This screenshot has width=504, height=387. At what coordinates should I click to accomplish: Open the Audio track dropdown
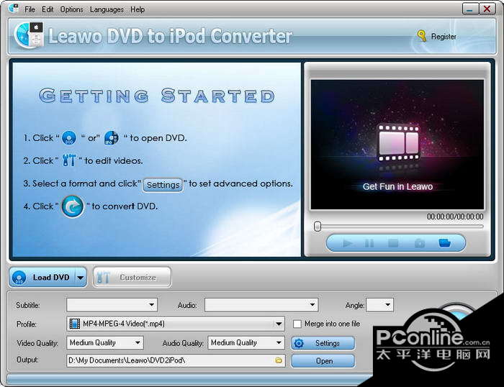tap(261, 305)
